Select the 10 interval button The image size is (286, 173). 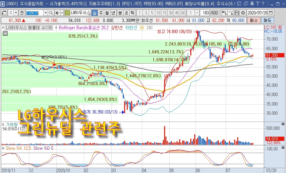point(158,13)
